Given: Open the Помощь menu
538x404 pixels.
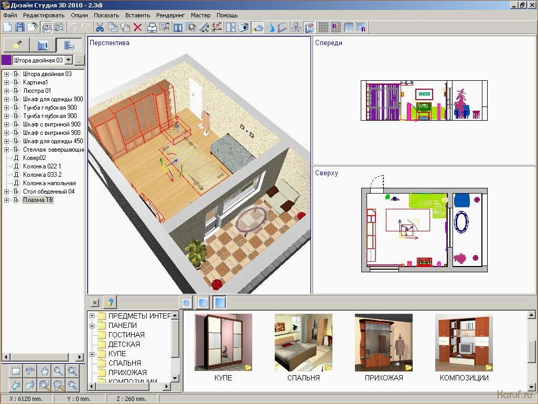Looking at the screenshot, I should pyautogui.click(x=227, y=15).
